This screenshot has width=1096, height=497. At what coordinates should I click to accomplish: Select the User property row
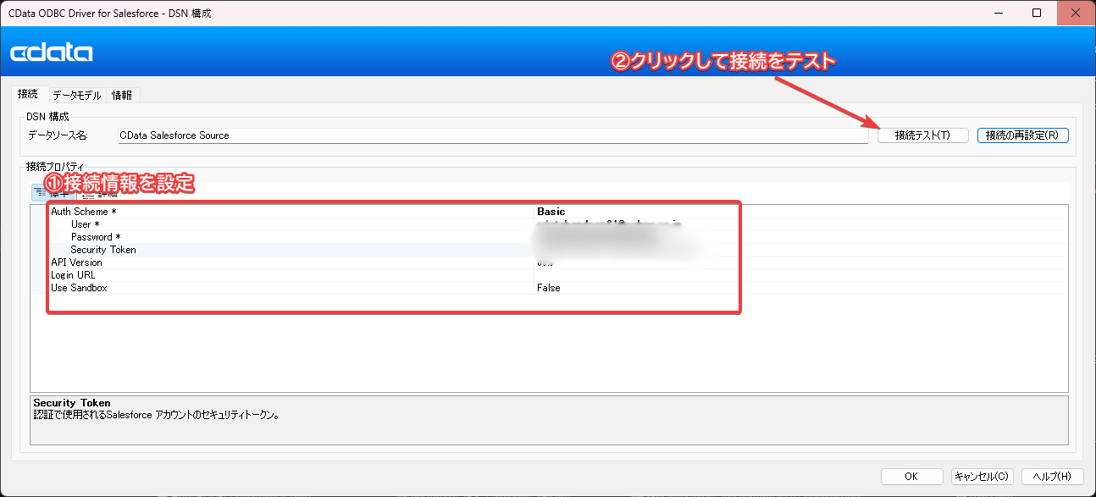(x=549, y=224)
